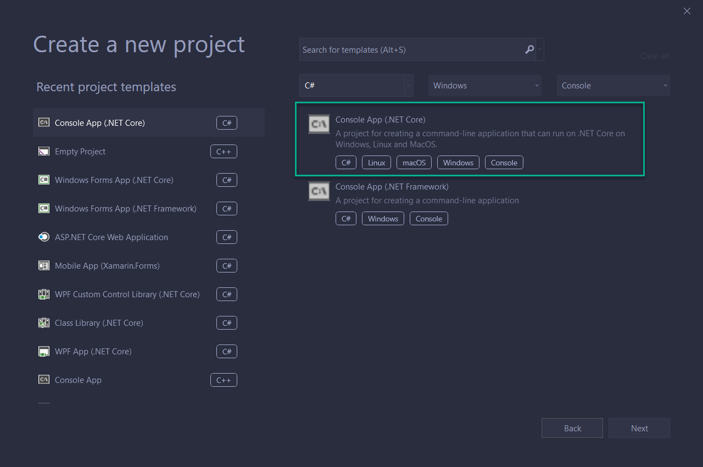Viewport: 703px width, 467px height.
Task: Click Windows tag on Console App (.NET Framework)
Action: click(x=383, y=219)
